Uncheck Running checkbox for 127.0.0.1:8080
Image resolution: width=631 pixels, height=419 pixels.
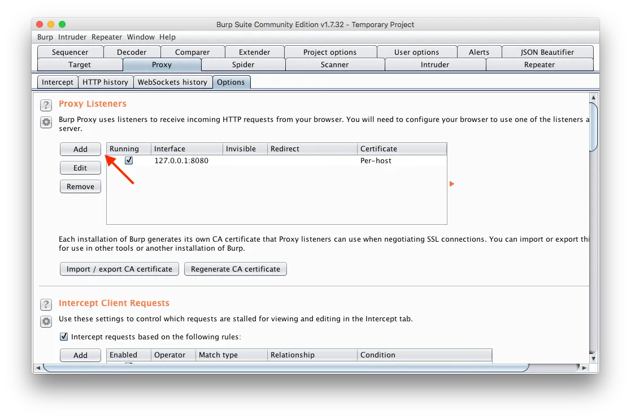[x=129, y=160]
